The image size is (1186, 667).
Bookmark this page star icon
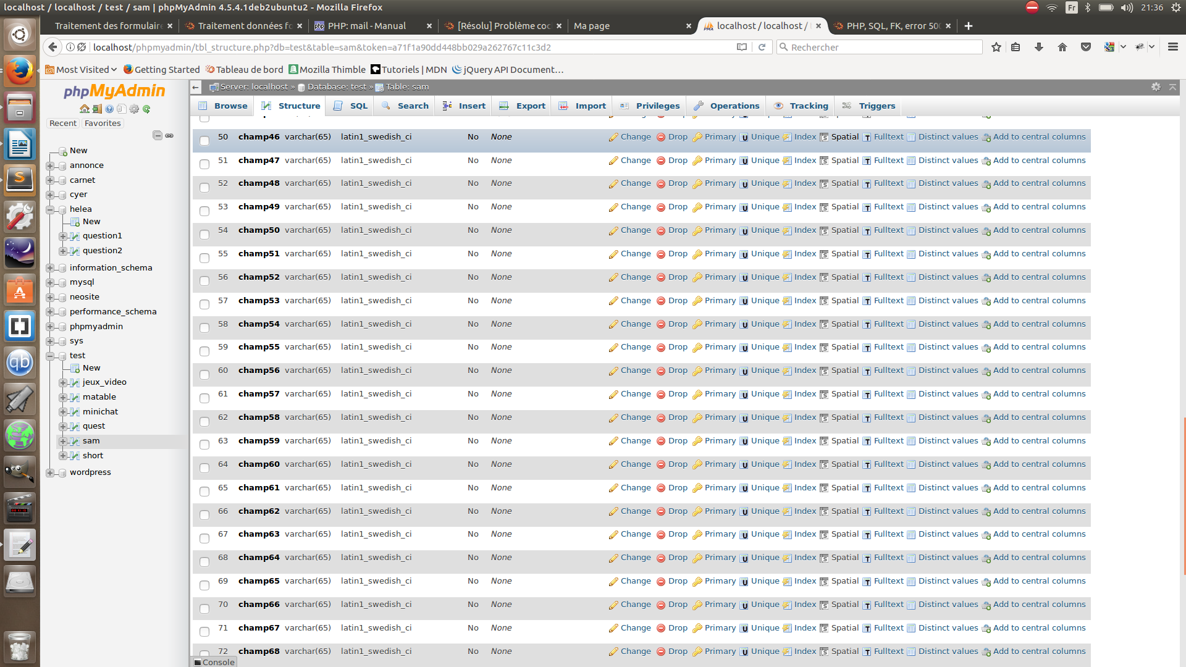pos(996,48)
